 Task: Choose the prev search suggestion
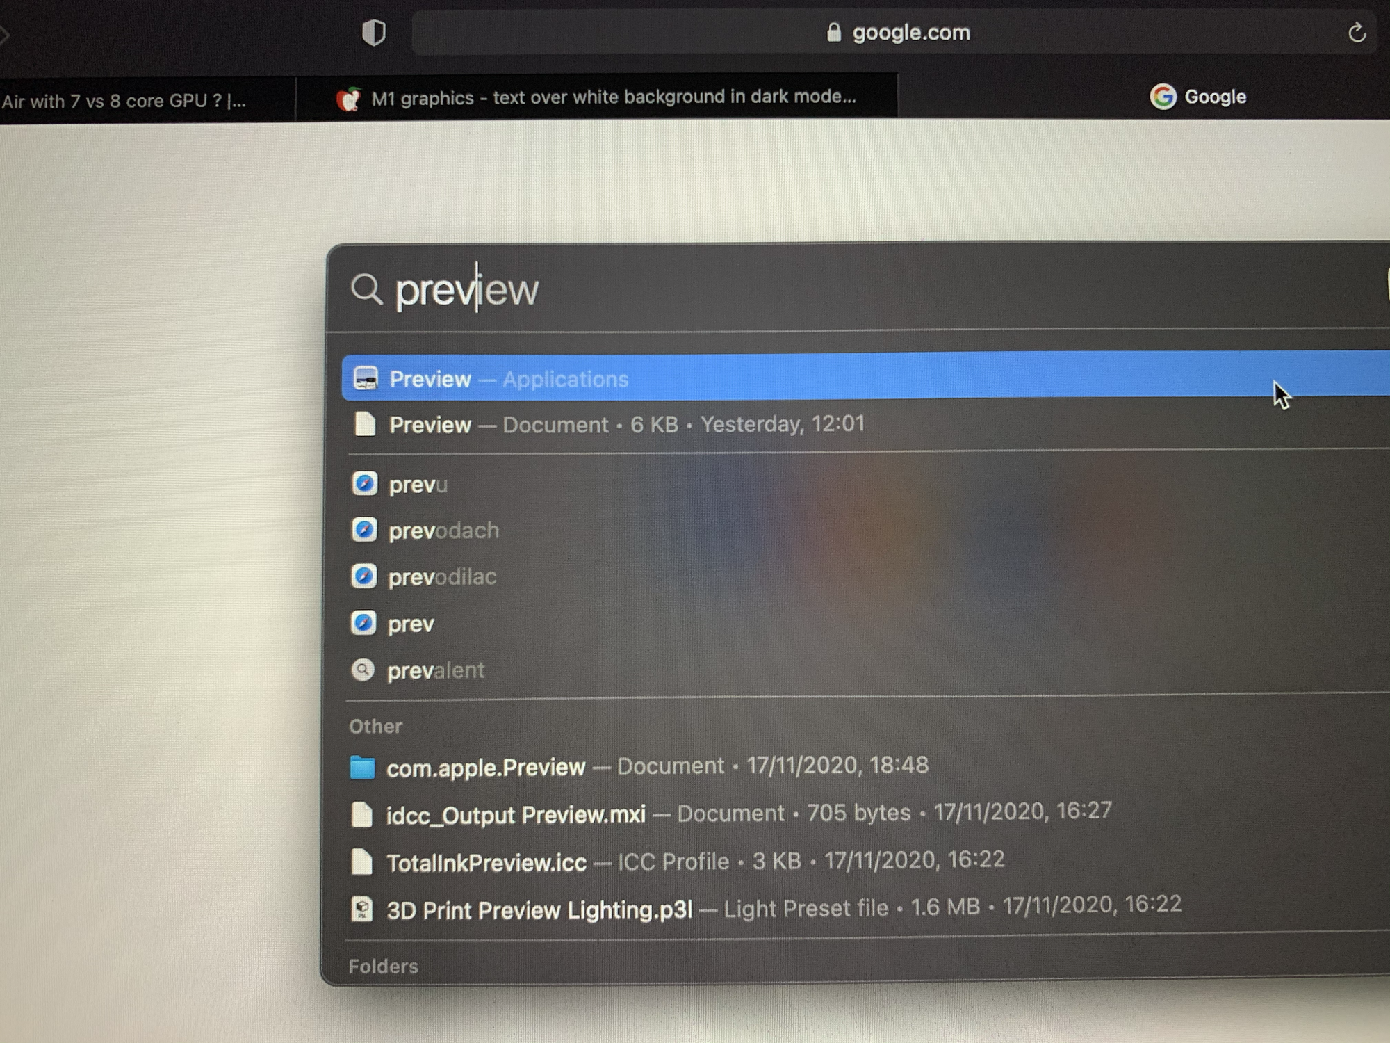point(411,624)
